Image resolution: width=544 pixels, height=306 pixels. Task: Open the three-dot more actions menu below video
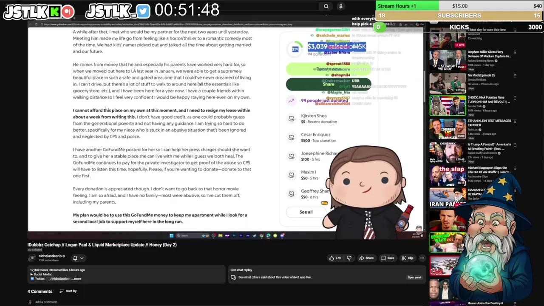422,258
